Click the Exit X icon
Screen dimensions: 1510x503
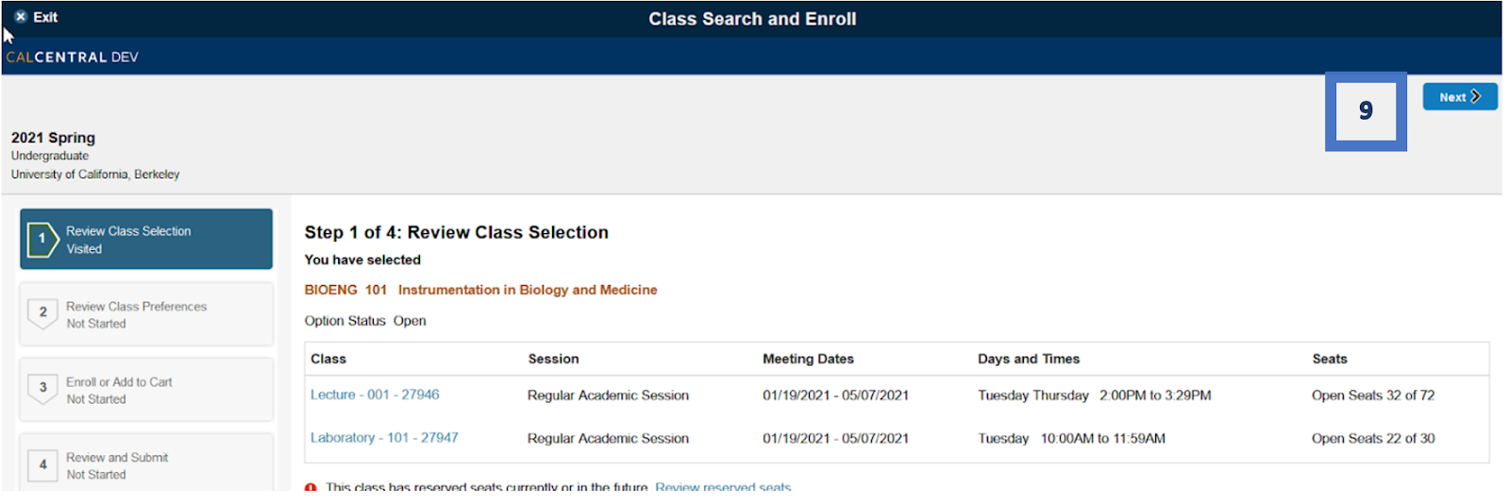coord(21,17)
